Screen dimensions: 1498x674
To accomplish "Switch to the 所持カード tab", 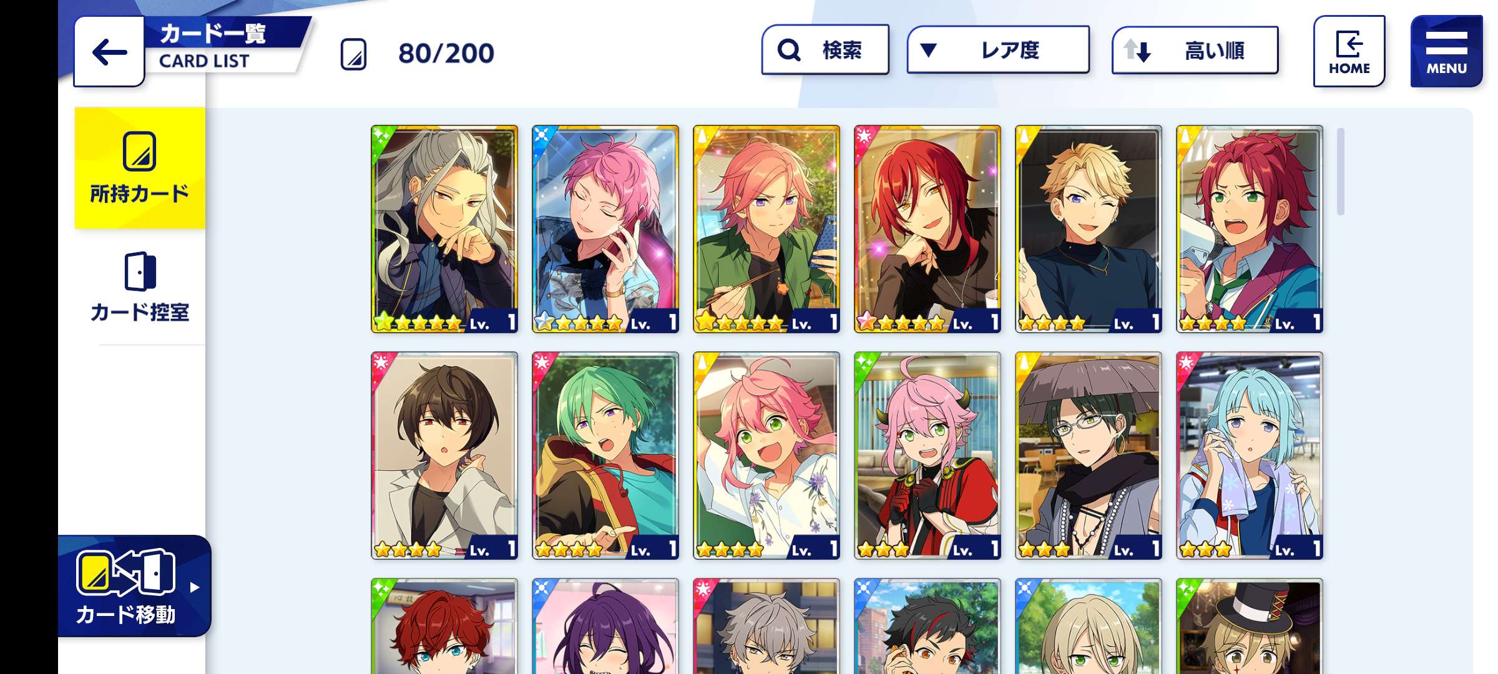I will (x=140, y=168).
